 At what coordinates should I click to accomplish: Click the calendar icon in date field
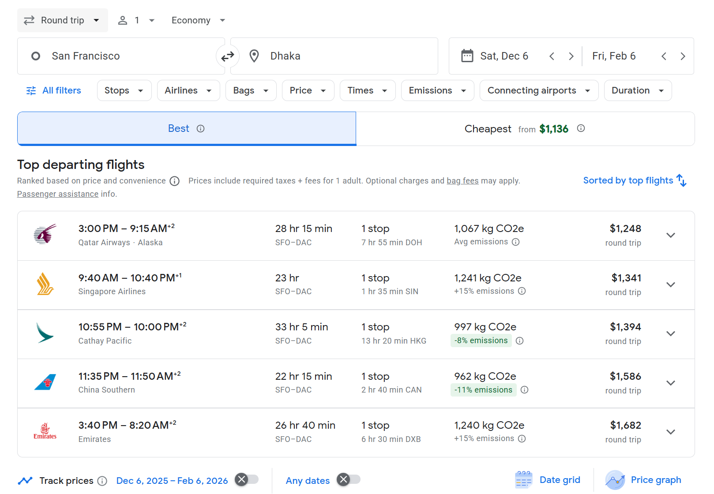coord(467,56)
